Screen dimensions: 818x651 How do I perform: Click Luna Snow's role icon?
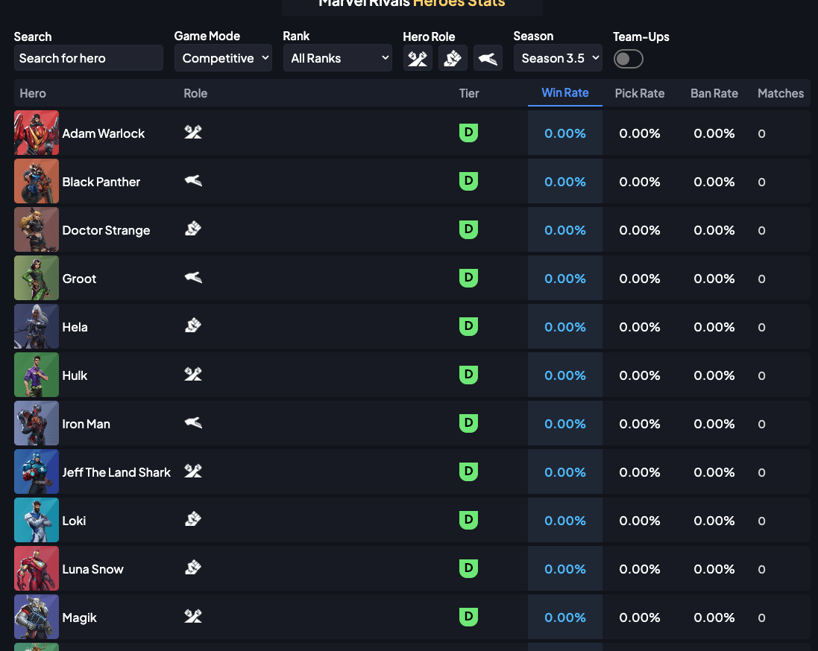[x=193, y=568]
